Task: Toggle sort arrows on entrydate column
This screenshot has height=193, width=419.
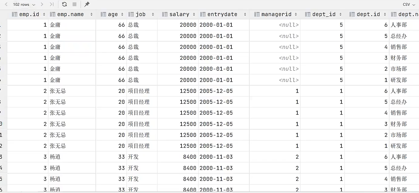Action: point(245,14)
